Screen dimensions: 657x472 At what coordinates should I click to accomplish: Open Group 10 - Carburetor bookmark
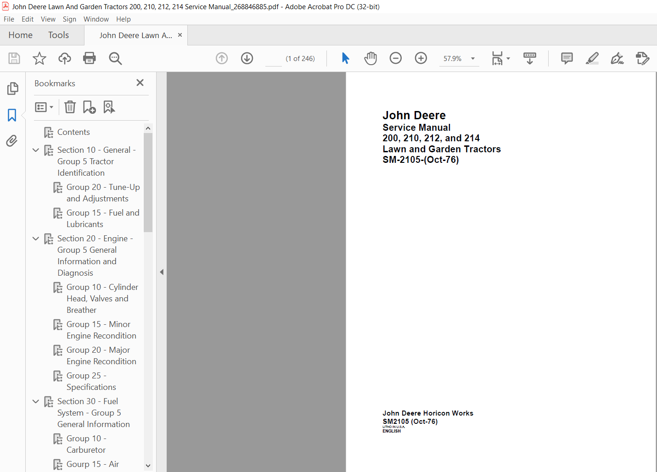click(x=86, y=444)
